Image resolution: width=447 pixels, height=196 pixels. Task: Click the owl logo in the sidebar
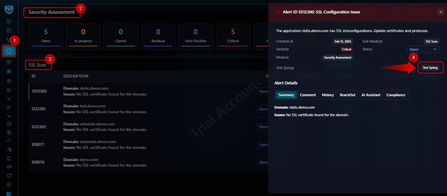point(9,9)
